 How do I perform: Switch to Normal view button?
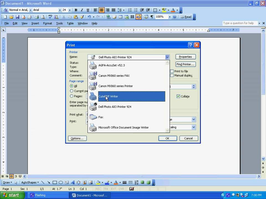(2, 176)
